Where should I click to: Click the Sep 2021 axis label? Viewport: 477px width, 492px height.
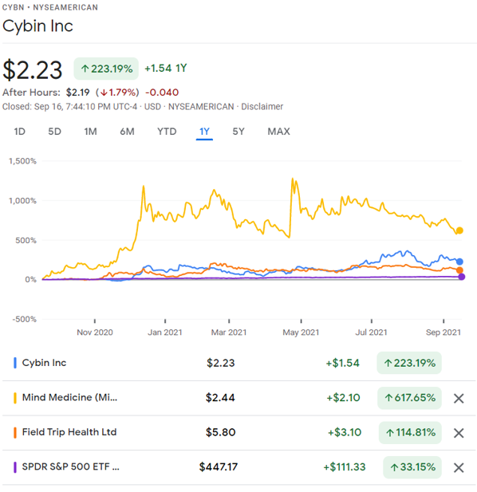pyautogui.click(x=443, y=333)
